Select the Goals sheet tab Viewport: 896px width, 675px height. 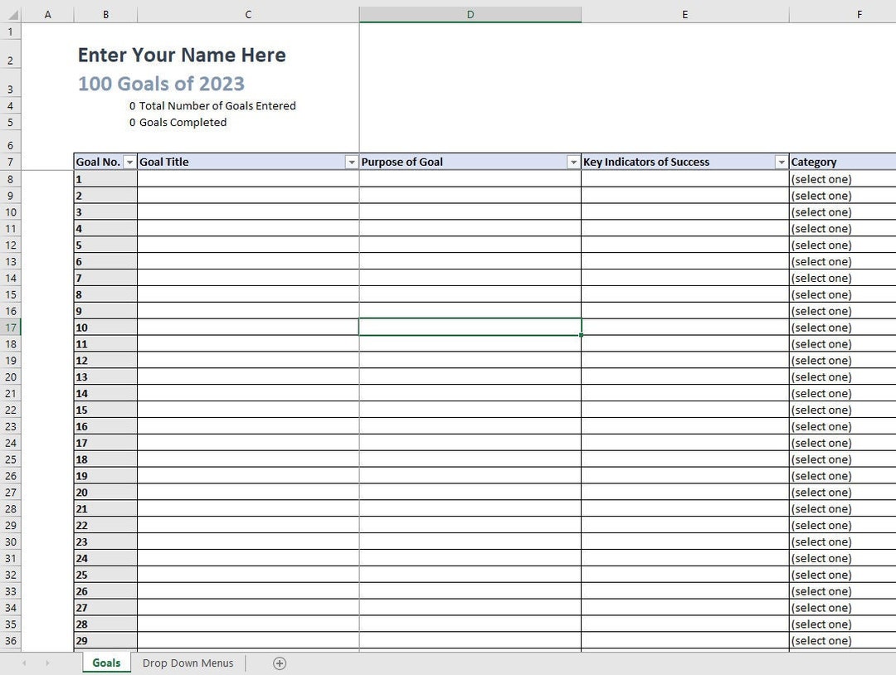(106, 663)
